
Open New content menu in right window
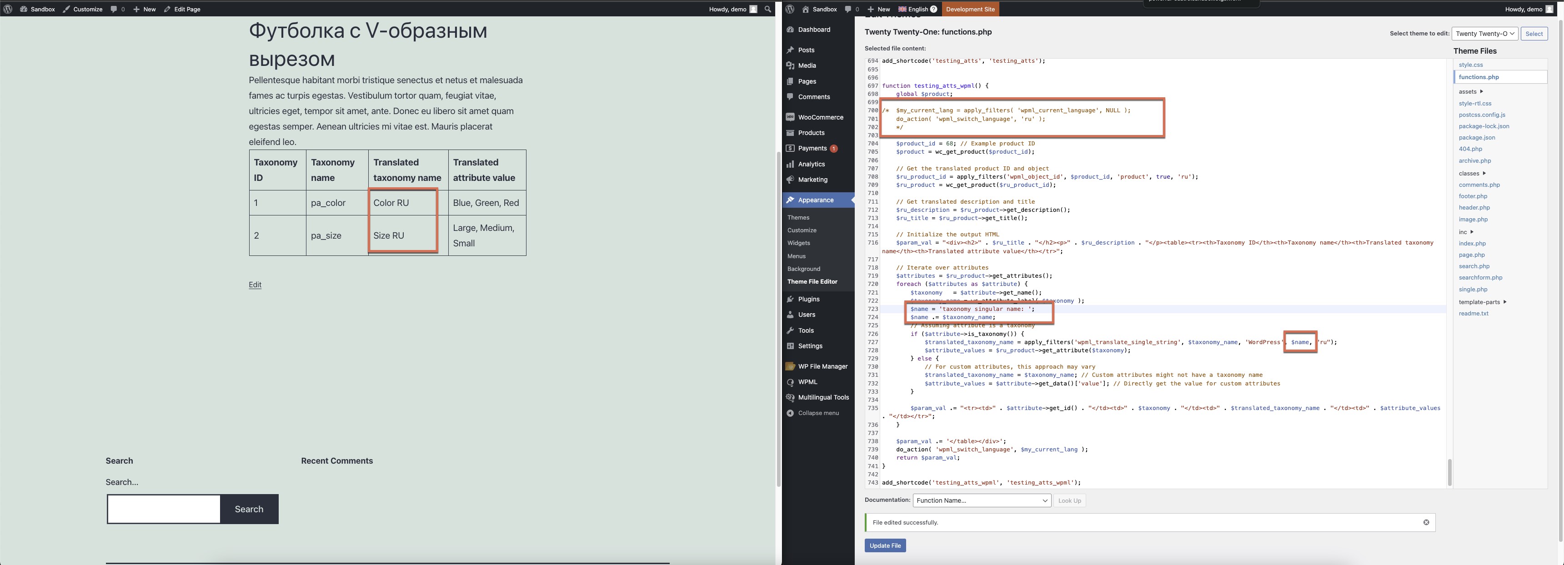[x=878, y=9]
